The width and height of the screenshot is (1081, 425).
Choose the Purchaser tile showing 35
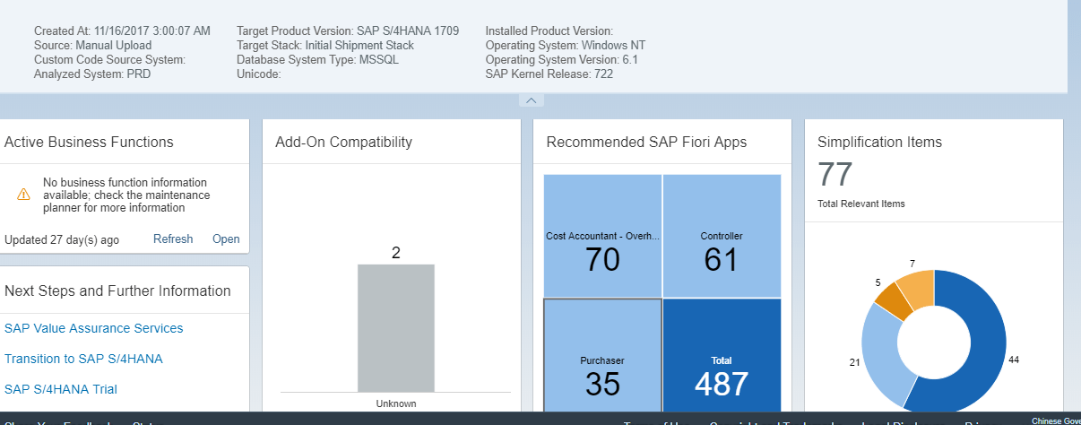[x=602, y=355]
